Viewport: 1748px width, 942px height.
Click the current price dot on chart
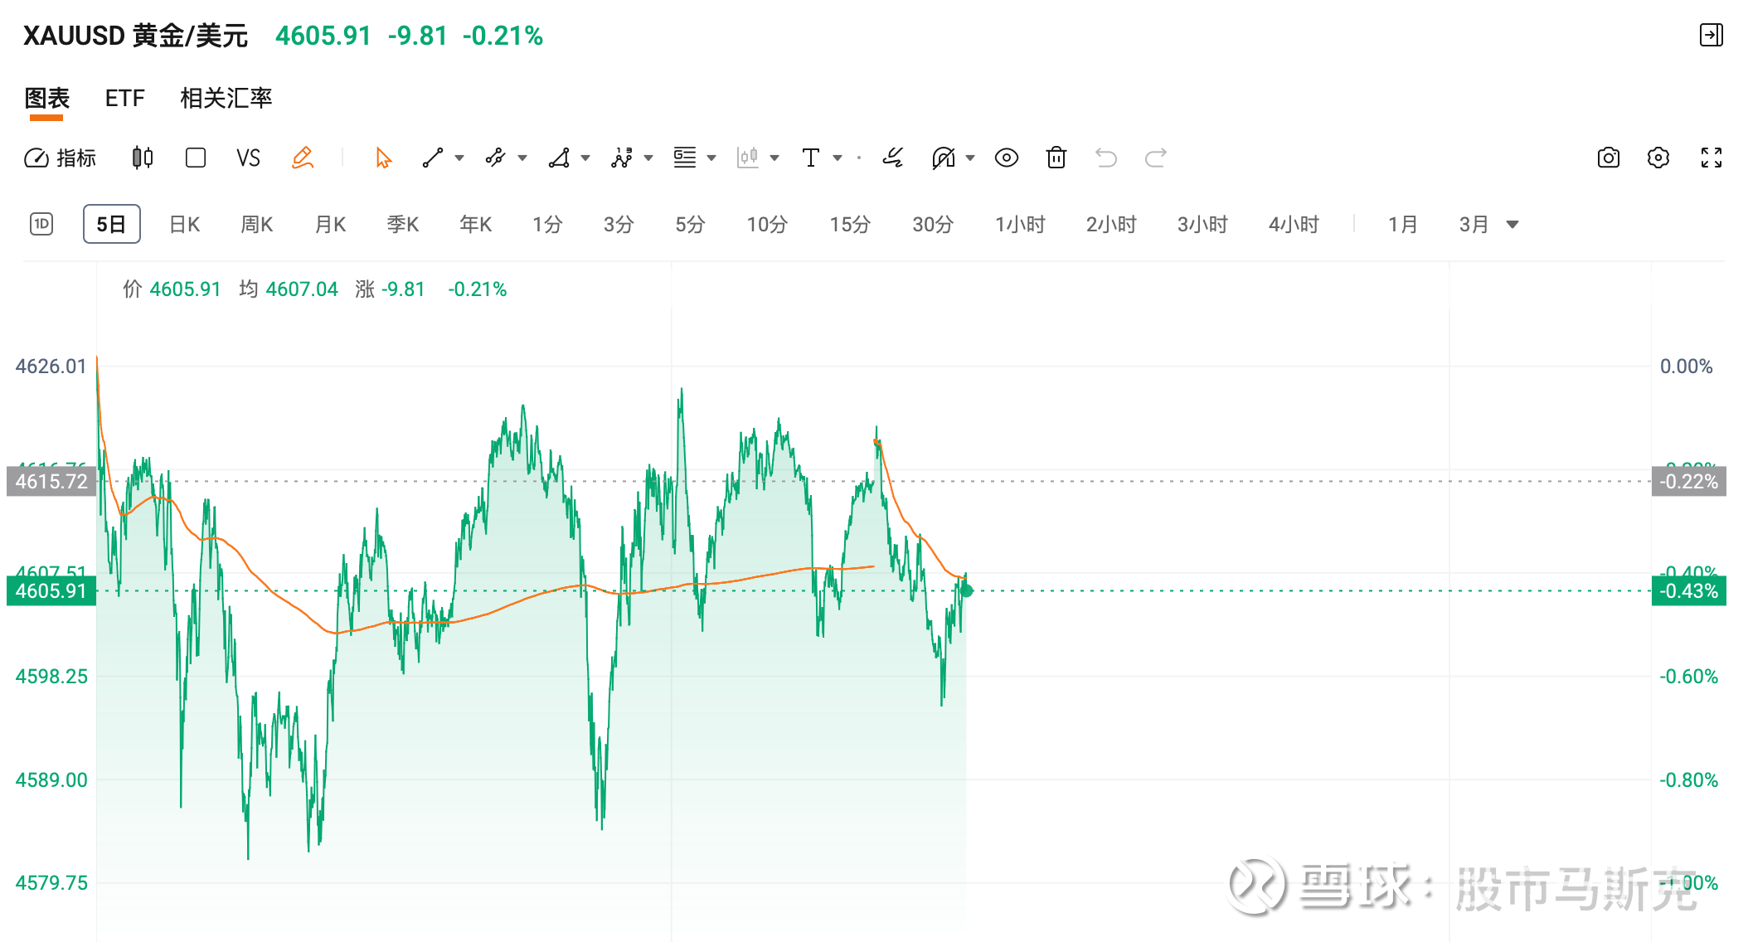point(967,590)
